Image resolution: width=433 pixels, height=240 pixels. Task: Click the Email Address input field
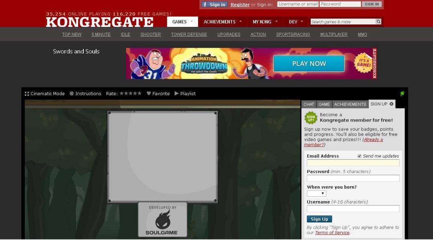pos(353,163)
